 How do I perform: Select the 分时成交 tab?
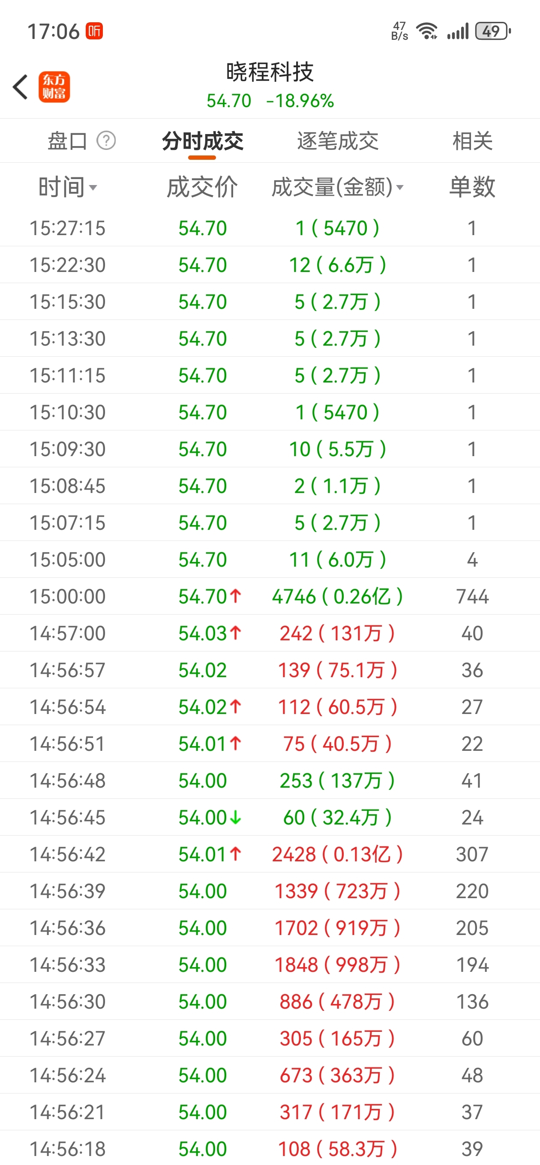(x=202, y=141)
